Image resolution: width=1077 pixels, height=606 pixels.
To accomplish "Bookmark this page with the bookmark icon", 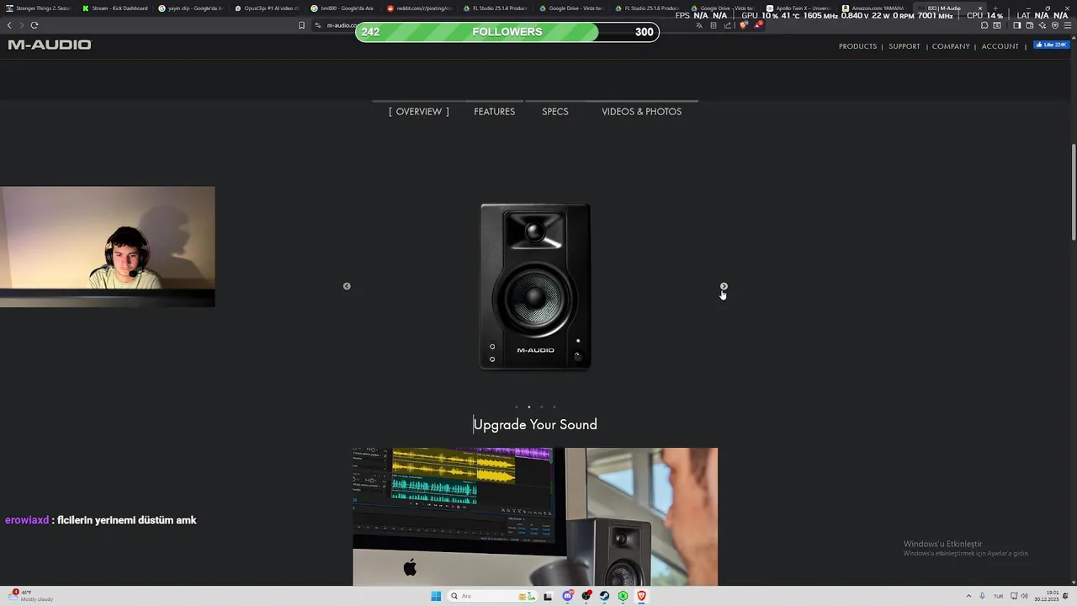I will [x=301, y=25].
